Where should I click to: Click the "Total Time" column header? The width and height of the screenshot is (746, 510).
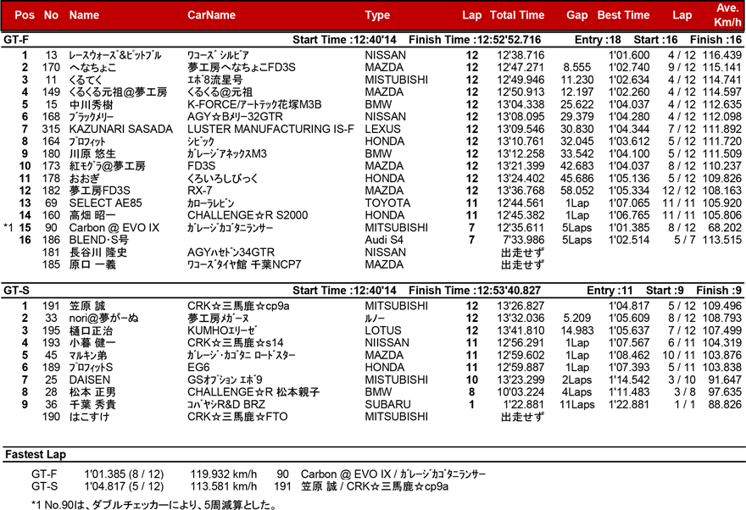click(517, 15)
